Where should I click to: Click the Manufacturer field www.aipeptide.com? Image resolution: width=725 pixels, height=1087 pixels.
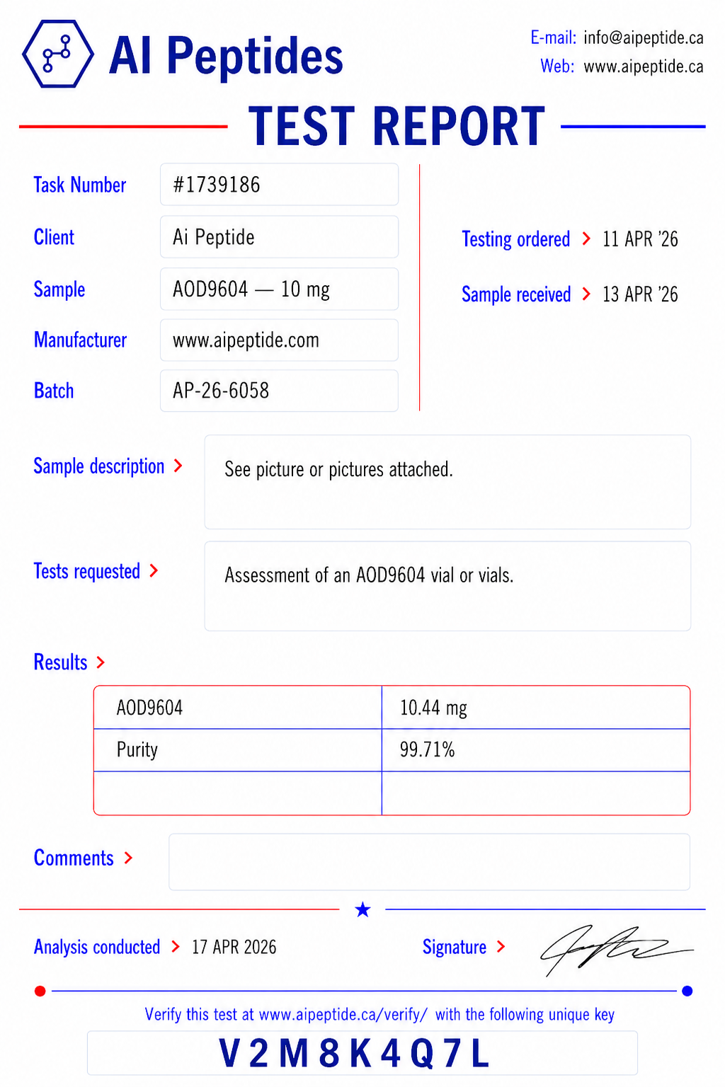click(279, 340)
